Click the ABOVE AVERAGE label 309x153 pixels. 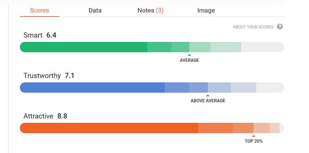click(x=208, y=101)
